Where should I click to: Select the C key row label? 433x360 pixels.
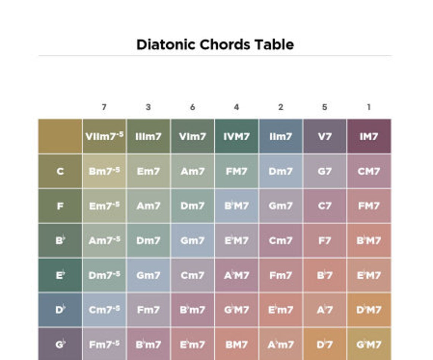(x=60, y=171)
